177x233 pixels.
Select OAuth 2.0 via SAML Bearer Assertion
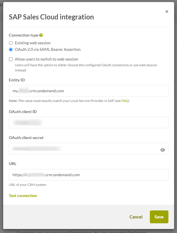coord(11,49)
